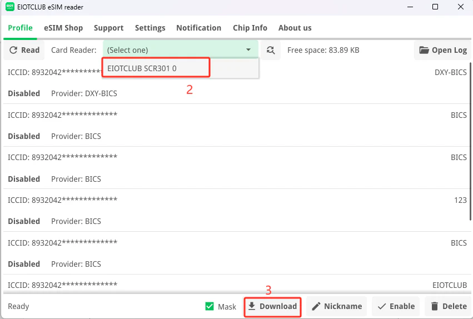
Task: Click the Free space 83.89 KB label
Action: point(323,50)
